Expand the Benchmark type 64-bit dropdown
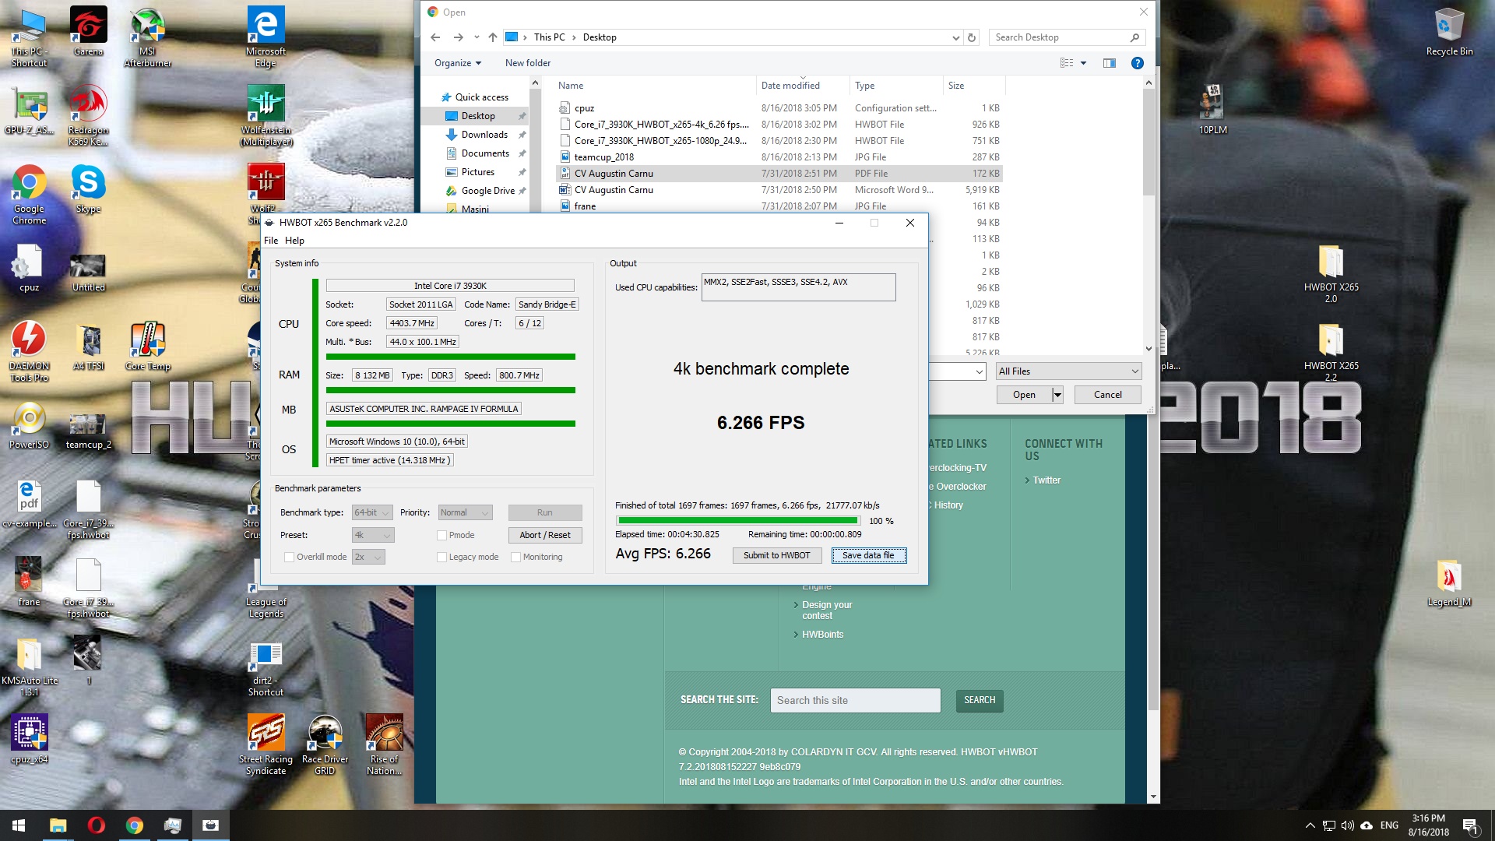 (x=372, y=512)
